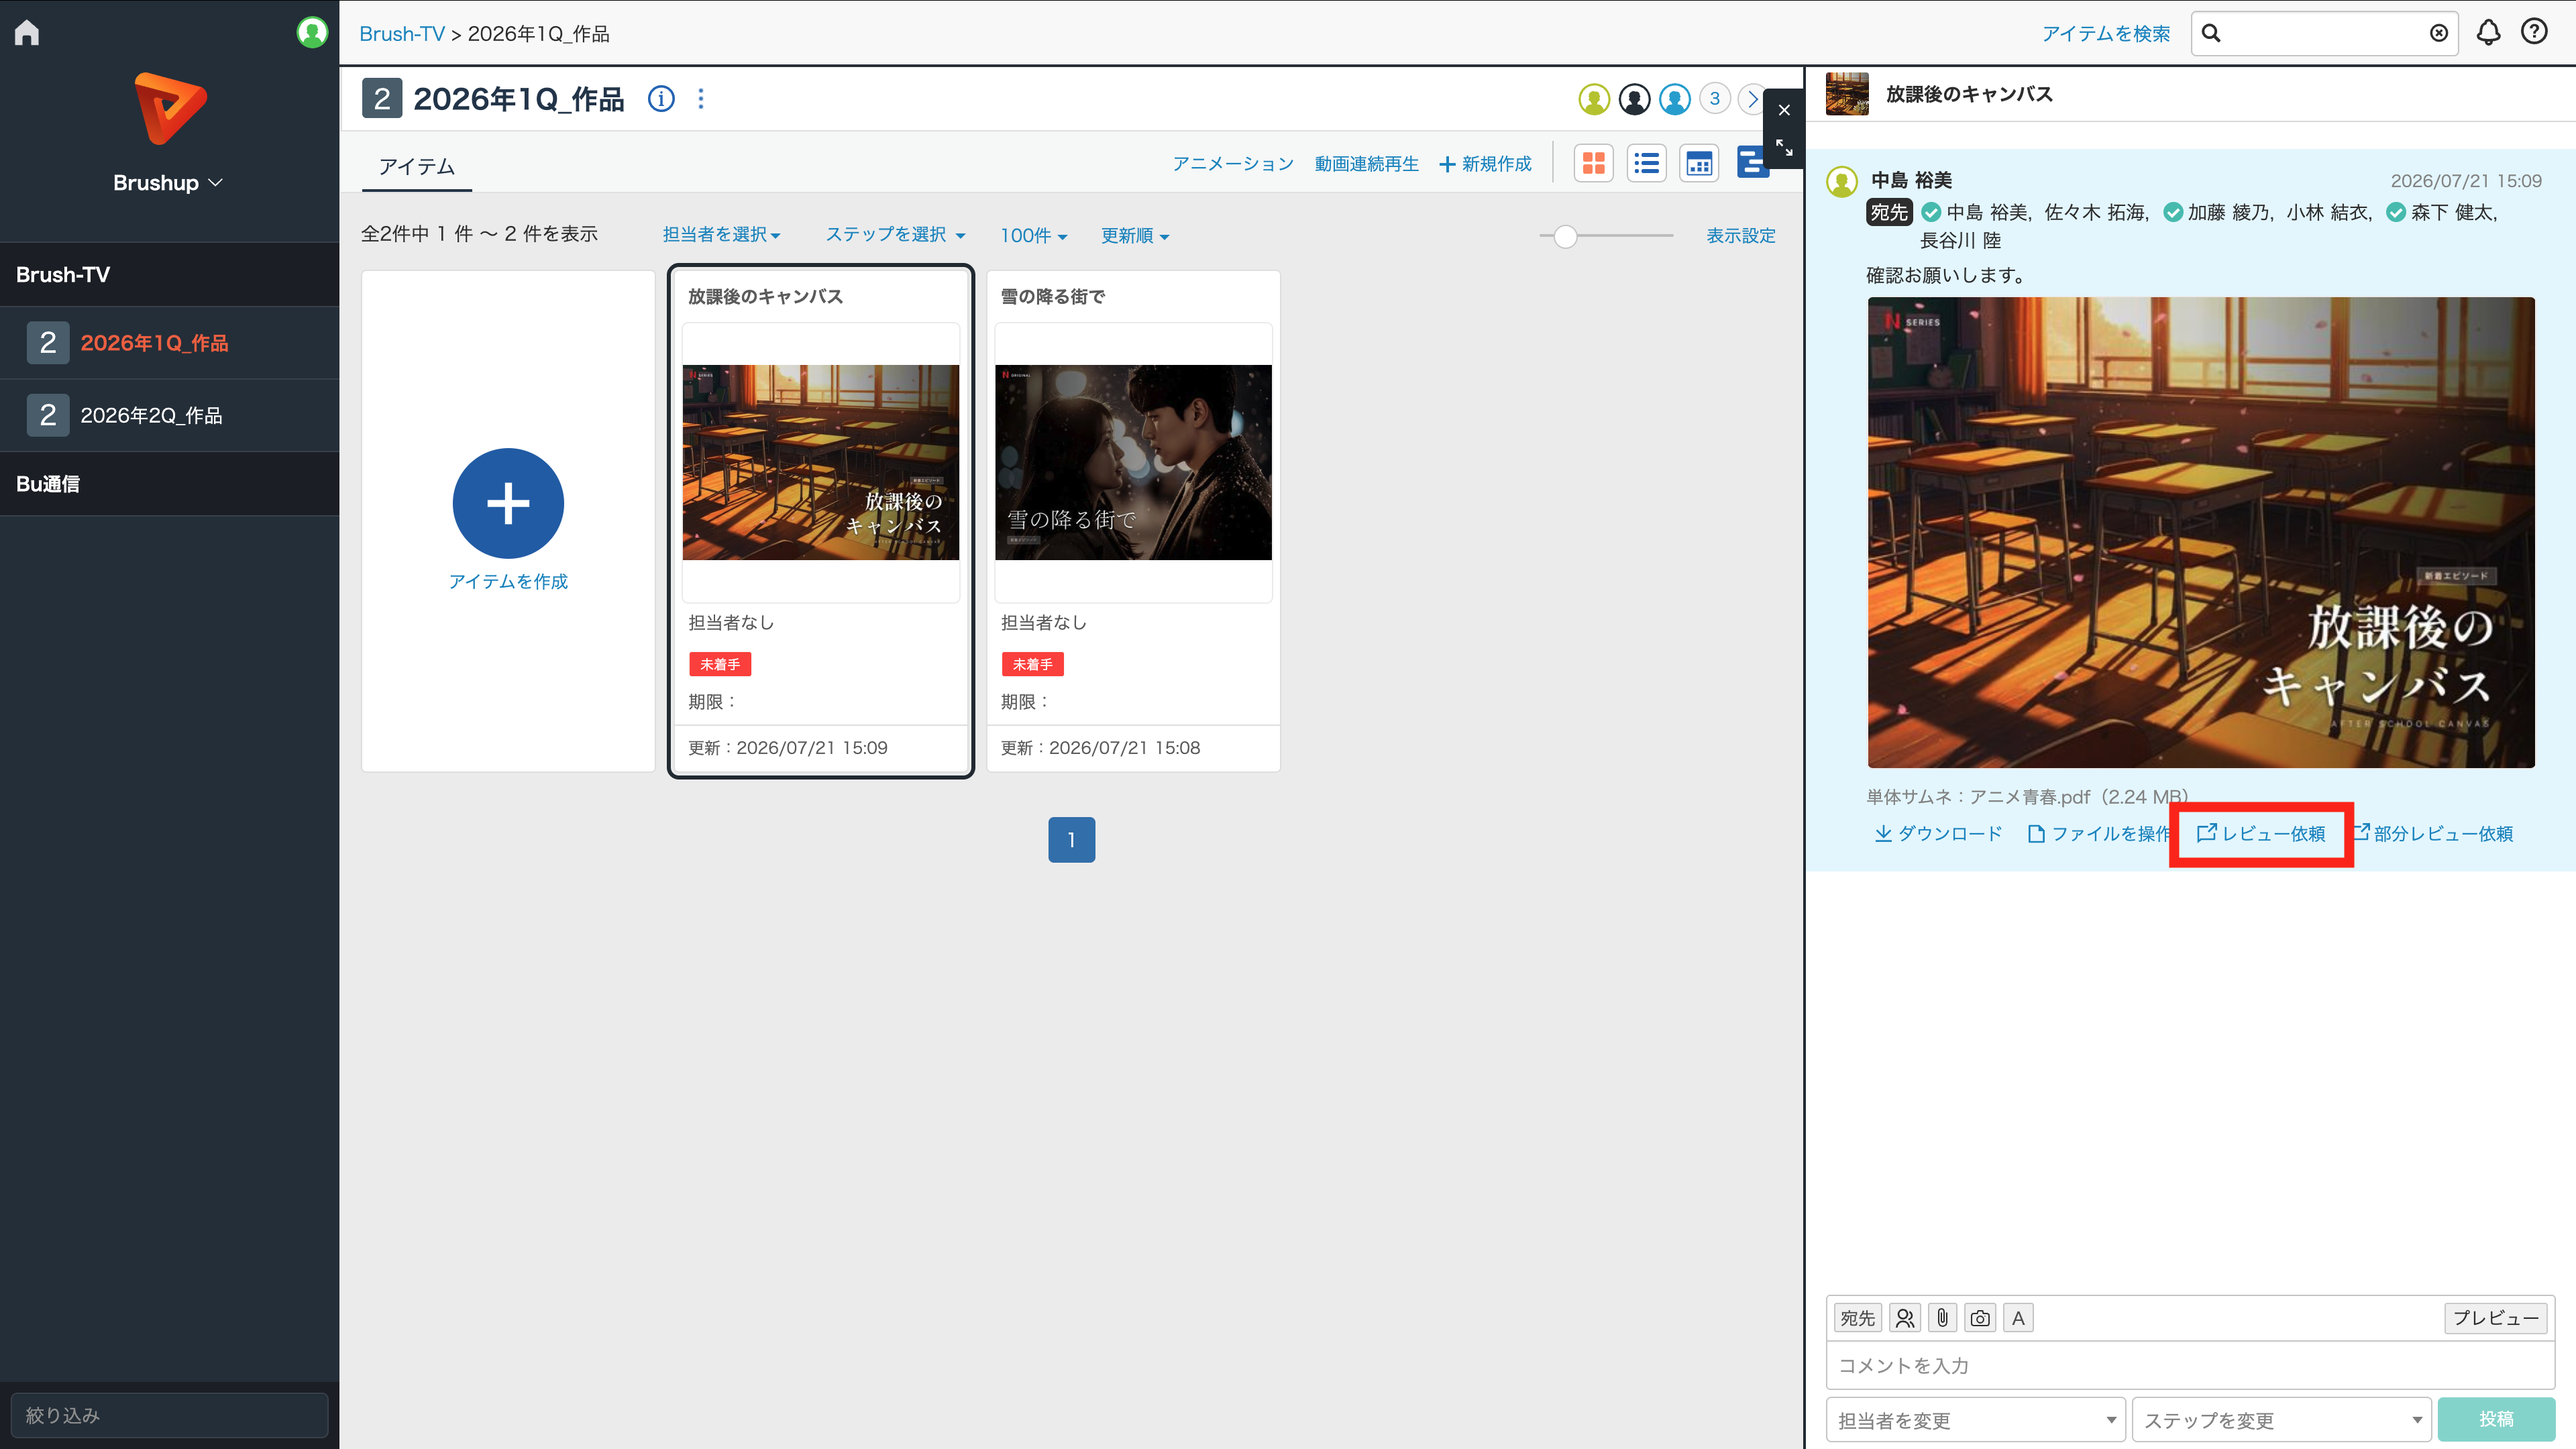Clear the search field with X icon
The width and height of the screenshot is (2576, 1449).
tap(2438, 33)
